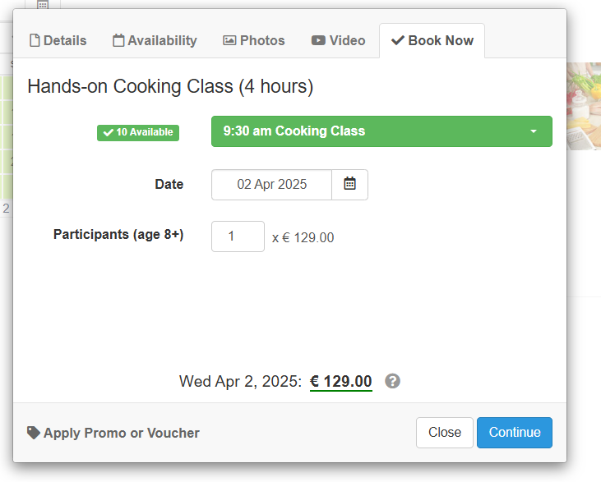Click the video icon on the Video tab
The image size is (601, 482).
318,40
